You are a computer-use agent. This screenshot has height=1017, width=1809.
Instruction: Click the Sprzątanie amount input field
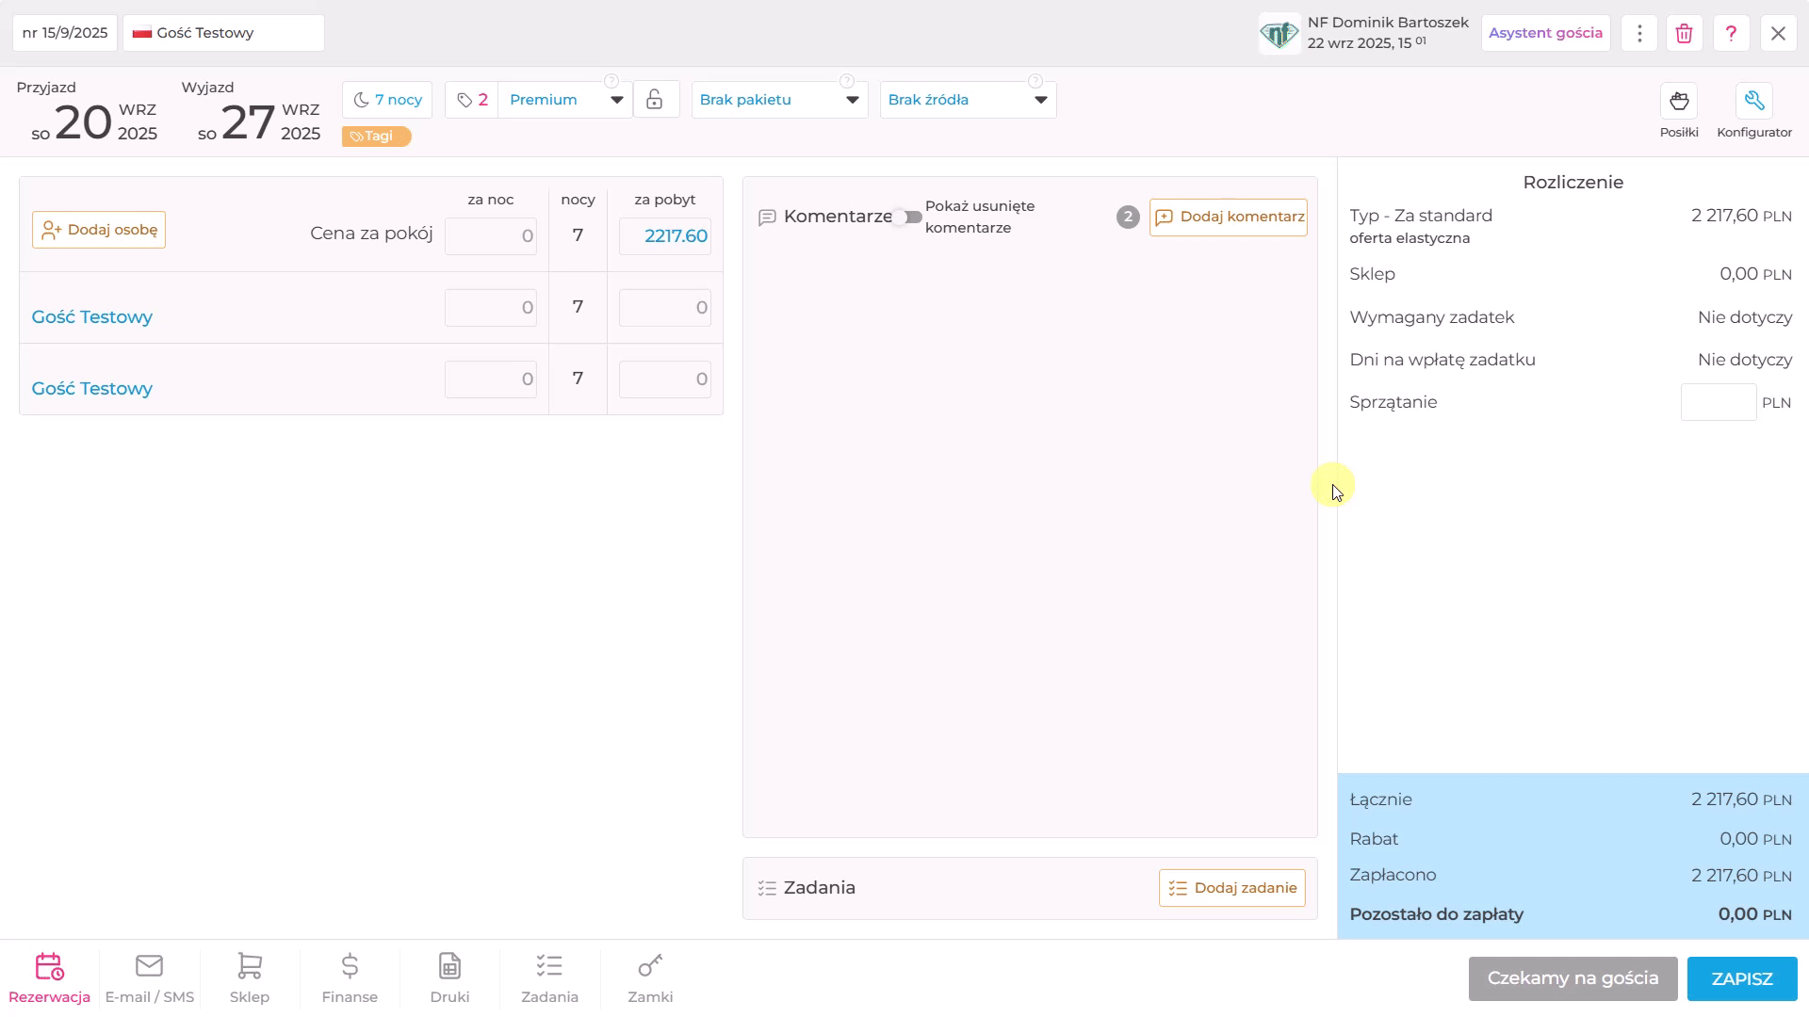point(1719,402)
